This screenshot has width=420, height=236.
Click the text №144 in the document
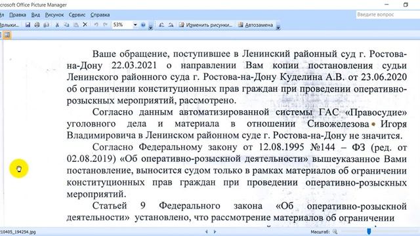click(322, 147)
